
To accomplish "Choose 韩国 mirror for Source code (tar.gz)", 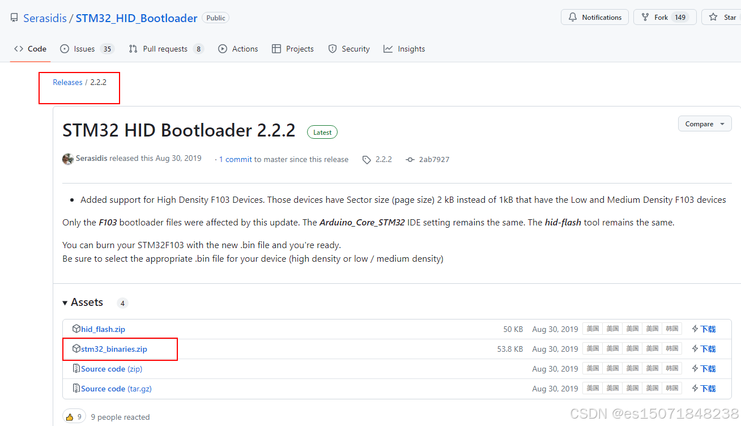I will [672, 389].
